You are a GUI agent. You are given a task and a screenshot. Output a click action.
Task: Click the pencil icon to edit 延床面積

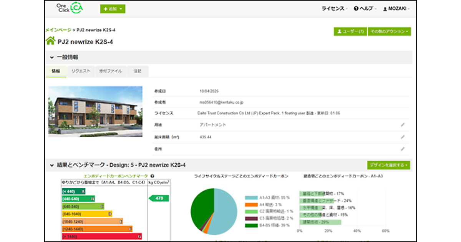point(403,137)
